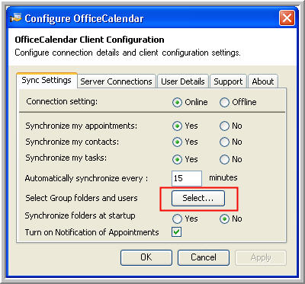Go to the Support tab
The width and height of the screenshot is (305, 284).
228,81
